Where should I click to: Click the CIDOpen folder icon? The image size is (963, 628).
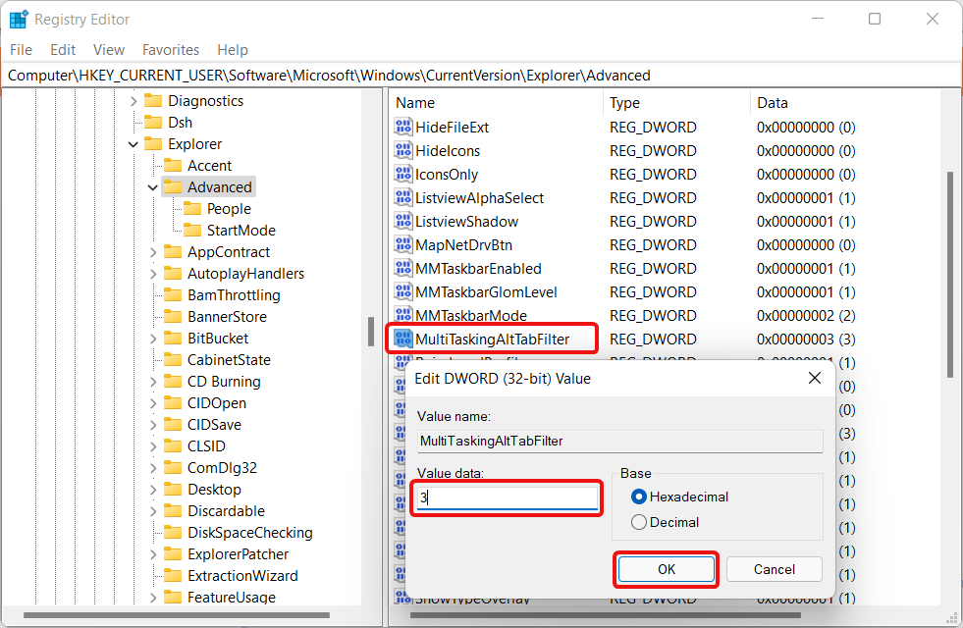[x=173, y=402]
